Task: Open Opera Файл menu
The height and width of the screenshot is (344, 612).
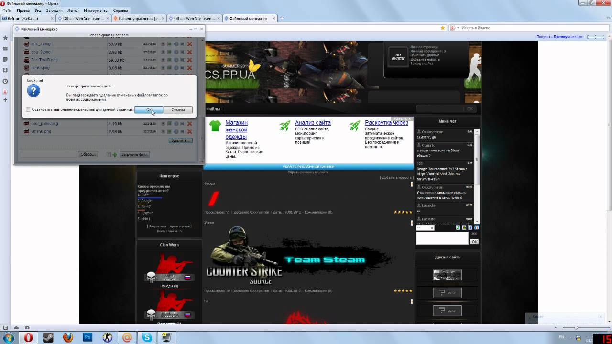Action: coord(7,11)
